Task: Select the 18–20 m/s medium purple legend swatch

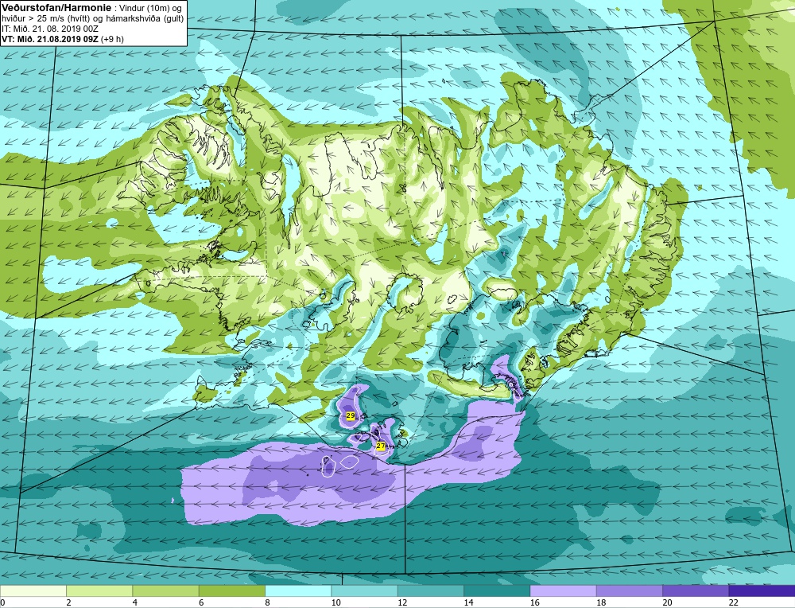Action: tap(629, 591)
